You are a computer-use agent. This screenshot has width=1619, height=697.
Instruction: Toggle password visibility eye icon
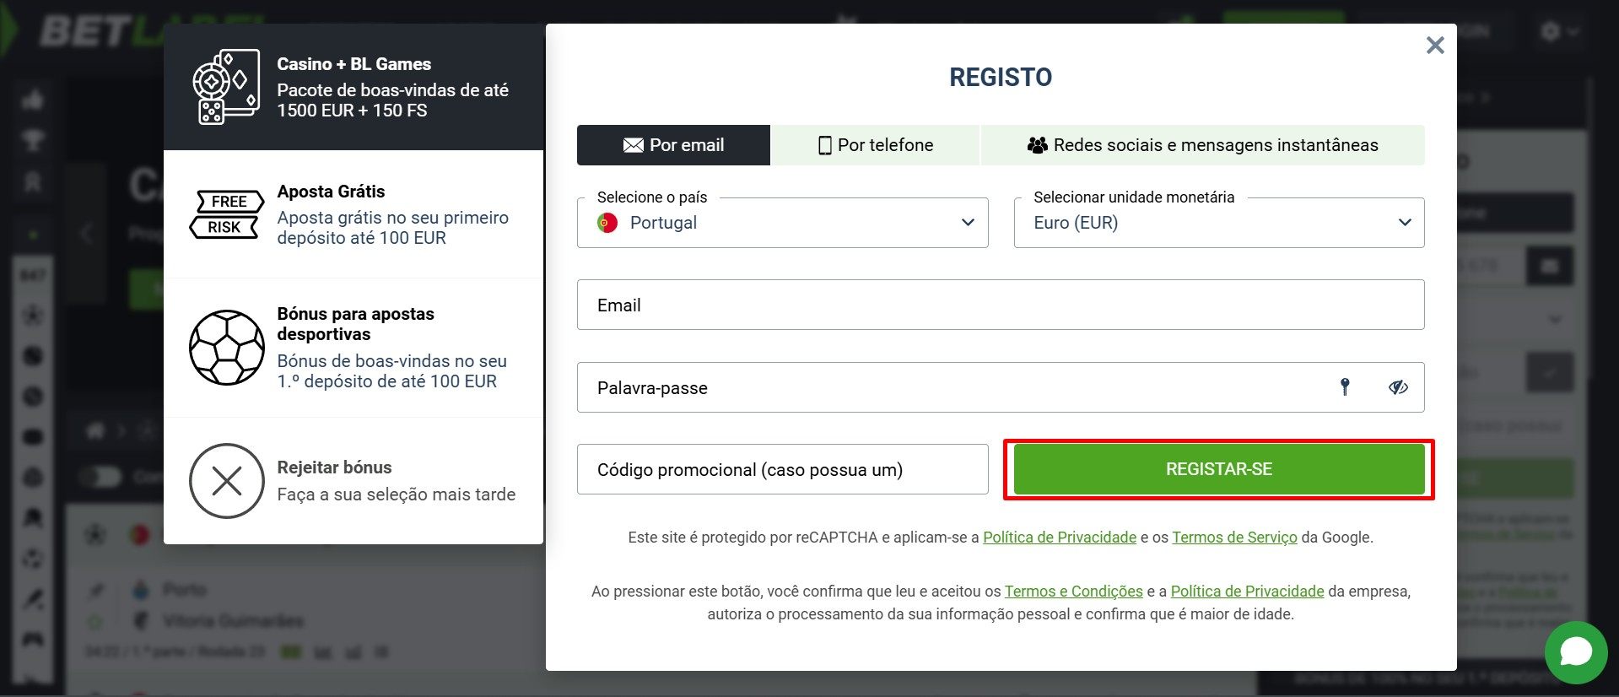[x=1398, y=387]
